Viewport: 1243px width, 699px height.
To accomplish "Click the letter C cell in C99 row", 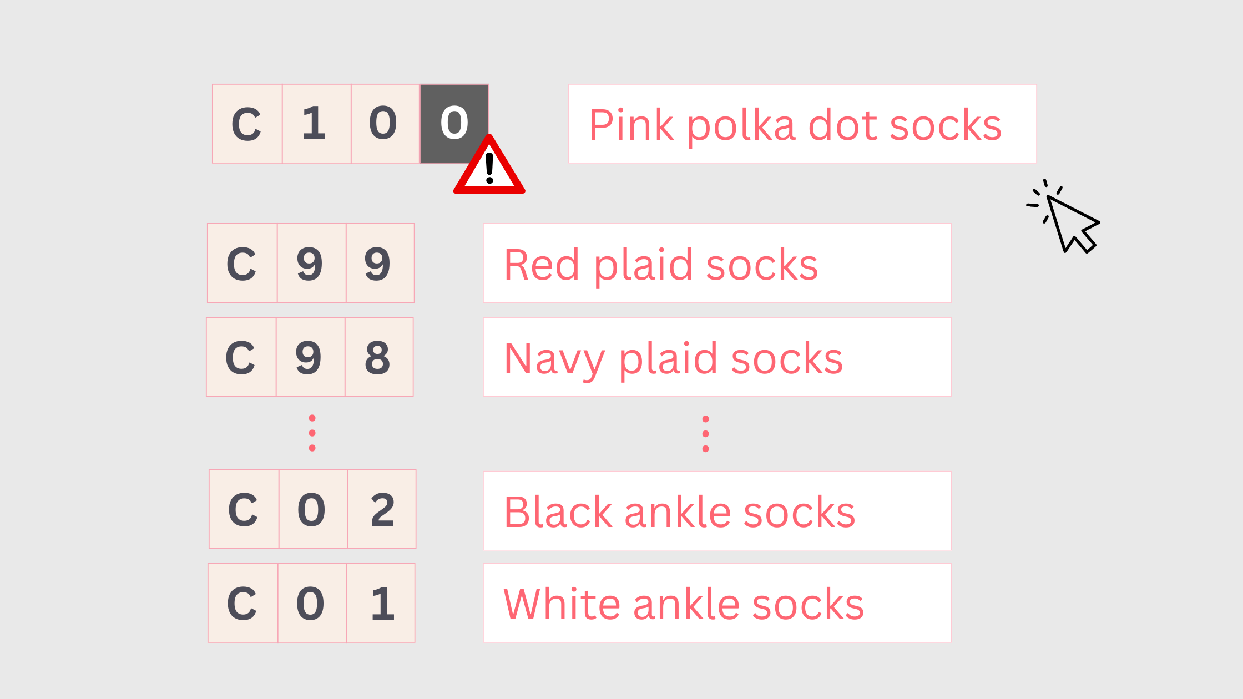I will coord(242,263).
